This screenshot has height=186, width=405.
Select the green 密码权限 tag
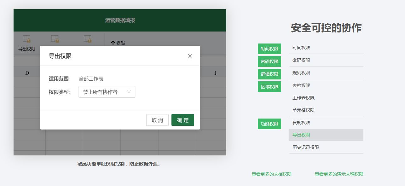click(269, 61)
